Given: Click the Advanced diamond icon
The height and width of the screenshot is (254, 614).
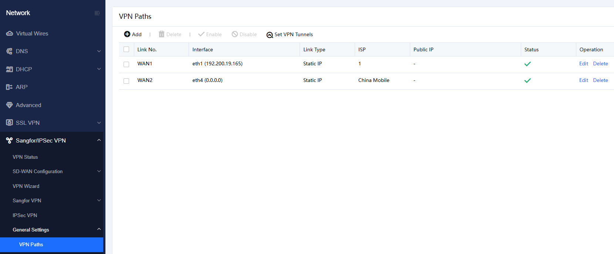Looking at the screenshot, I should (10, 105).
